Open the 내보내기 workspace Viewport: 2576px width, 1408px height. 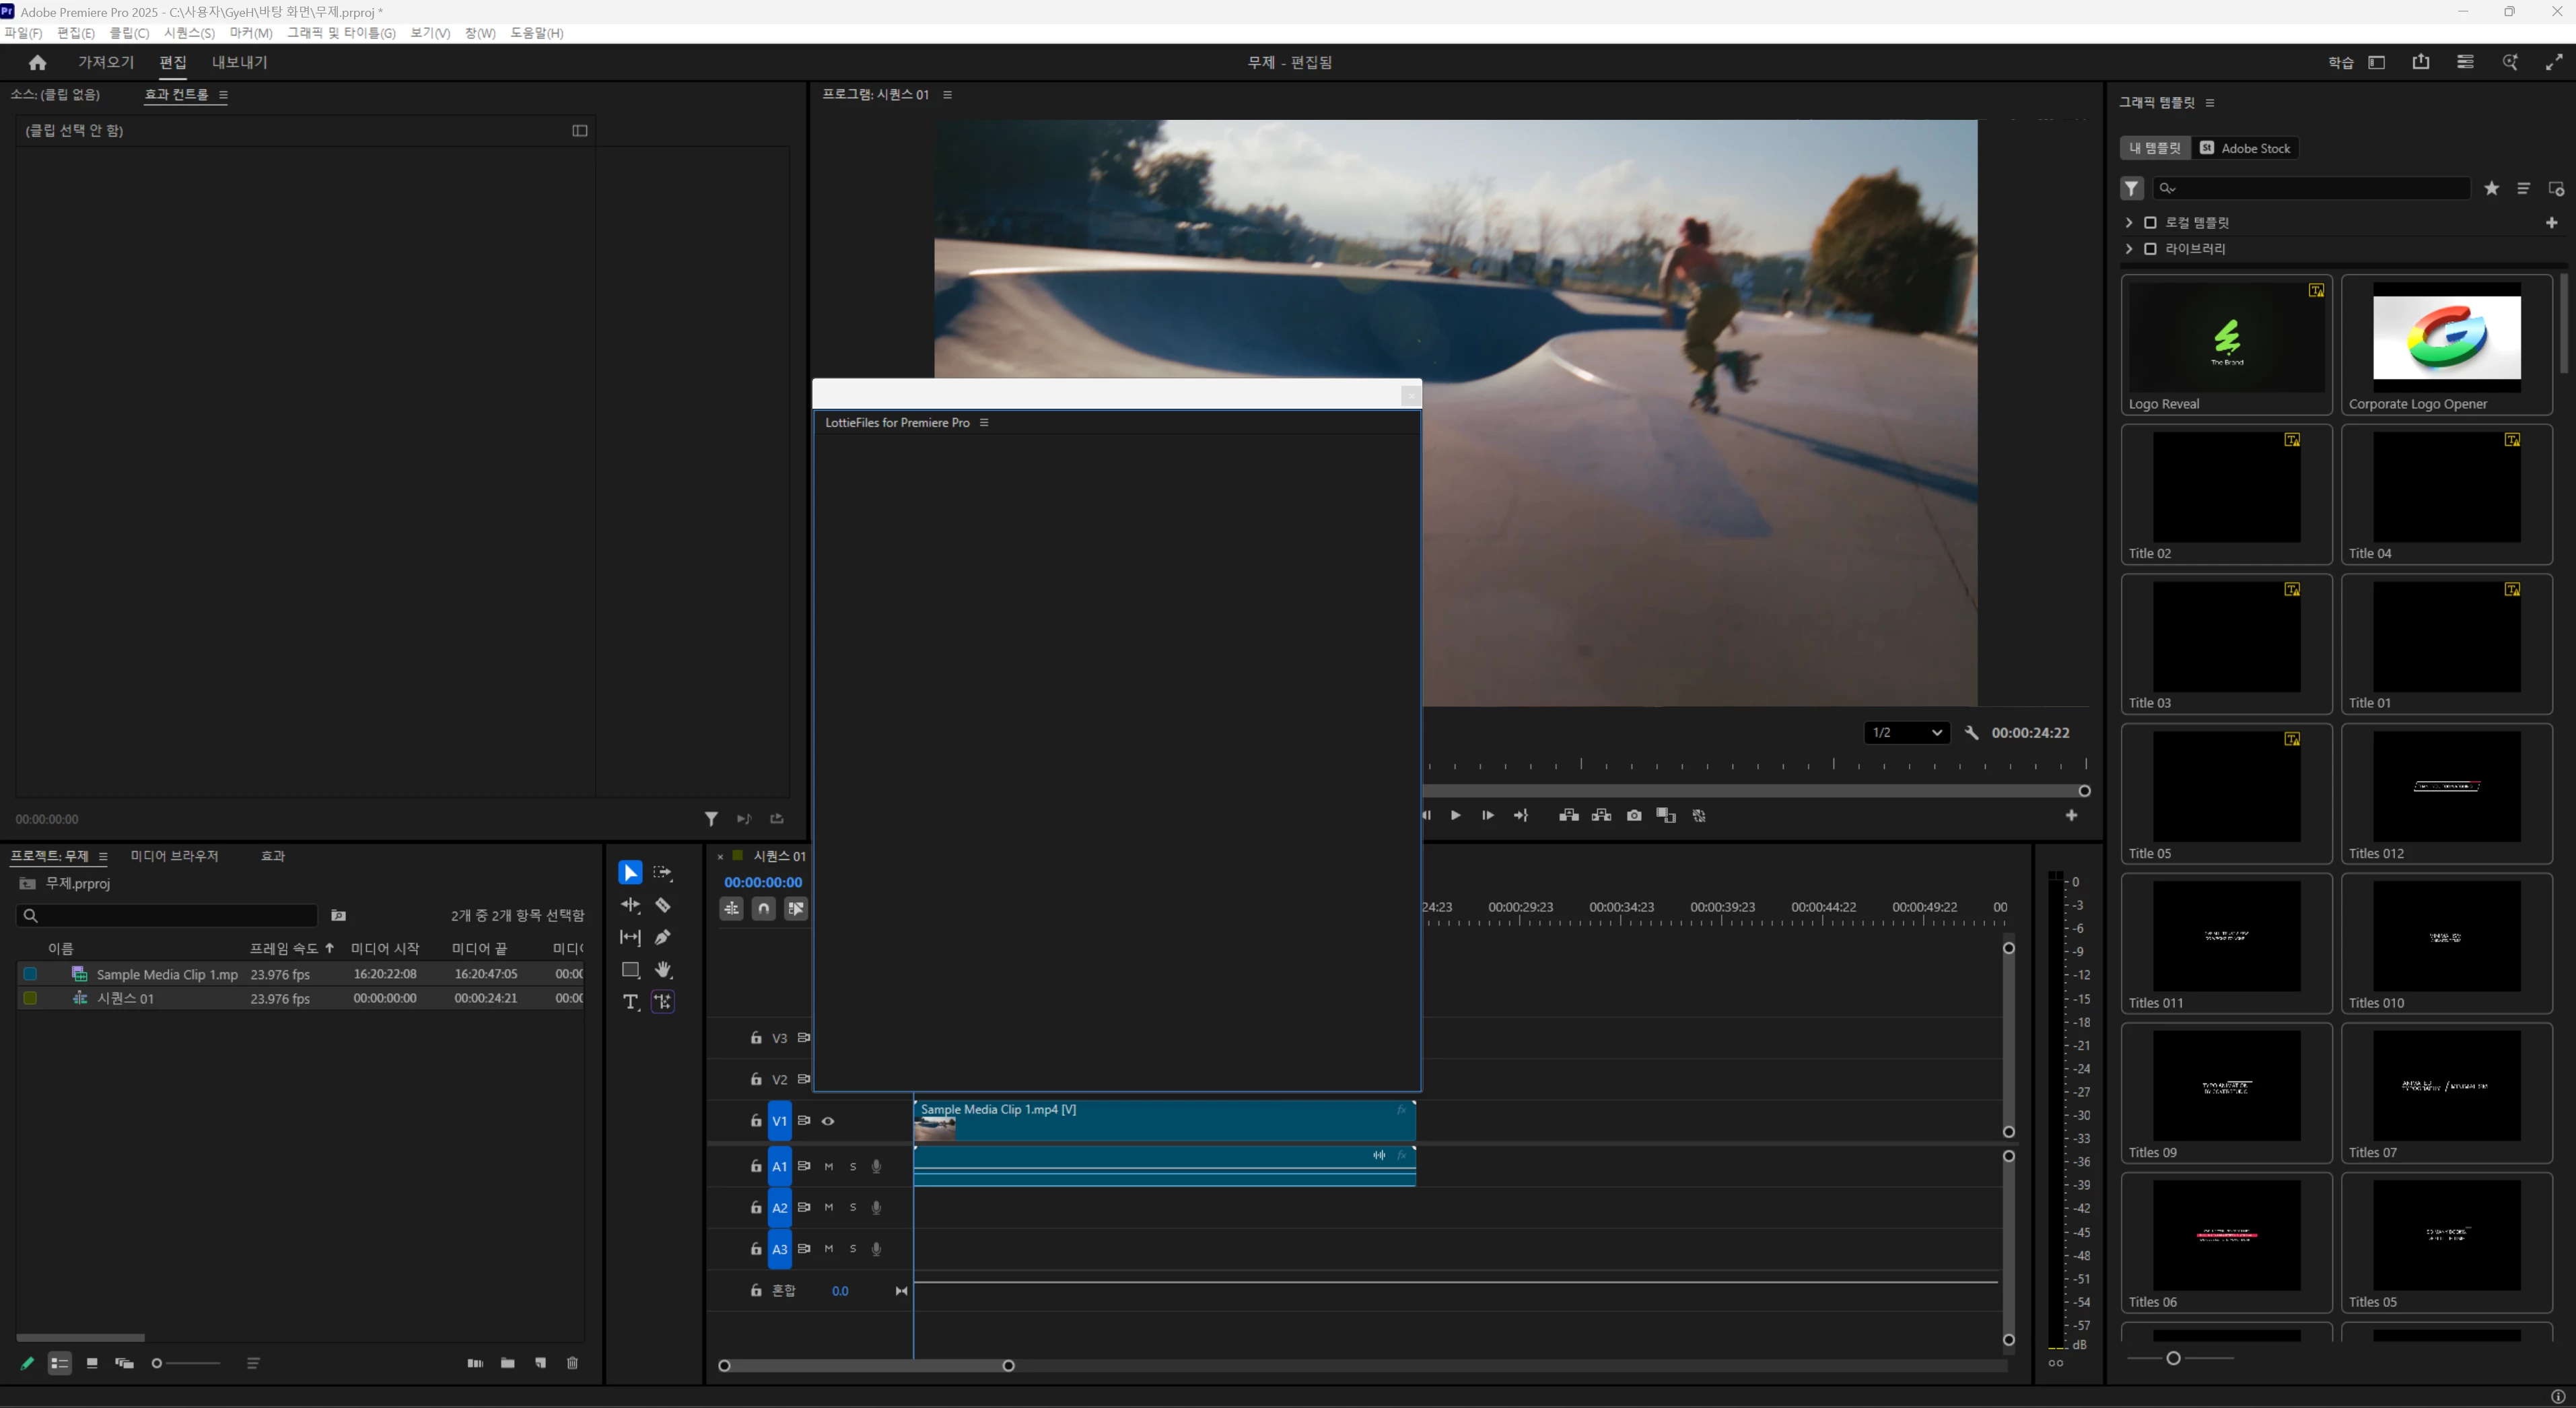(239, 62)
